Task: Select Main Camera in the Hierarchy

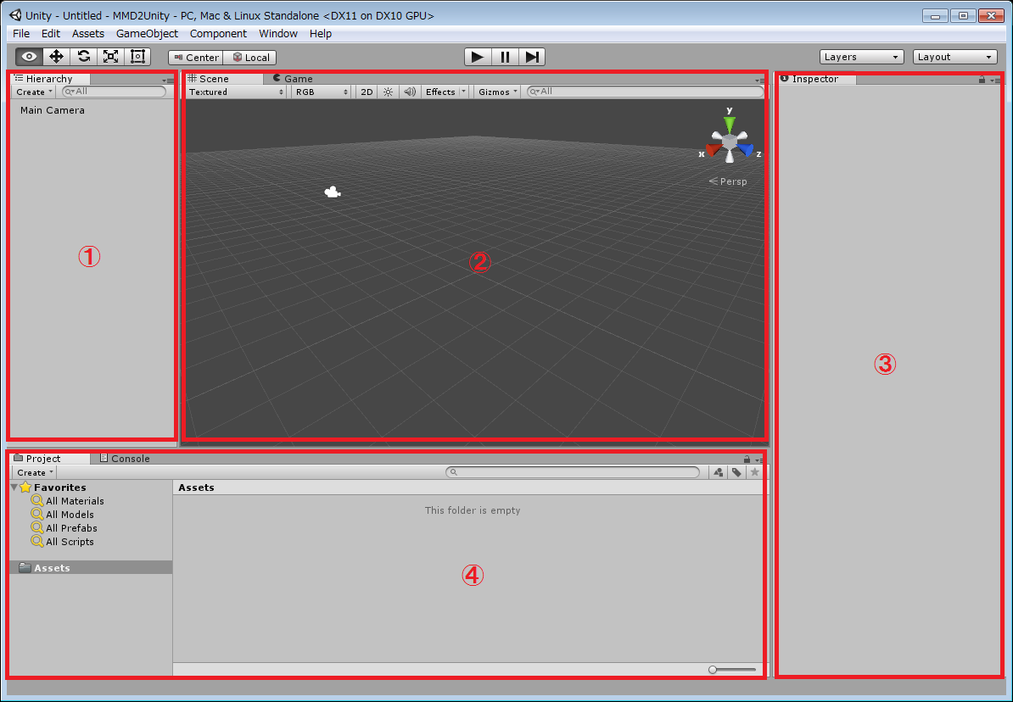Action: coord(53,110)
